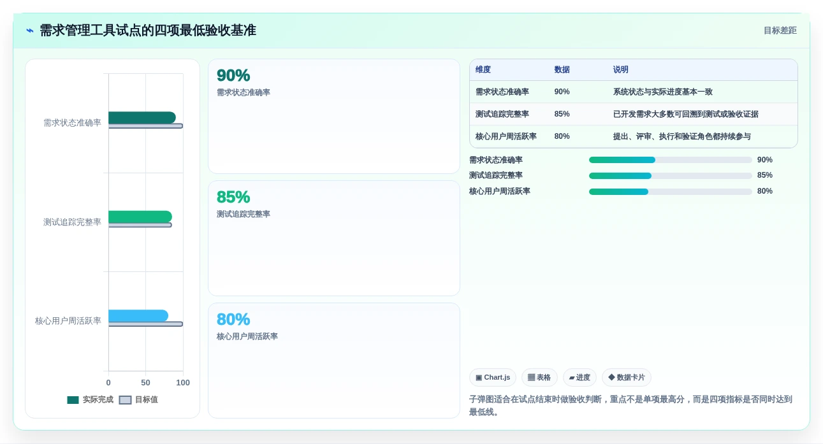Open the 85% 测试追踪完整率 data card

coord(334,238)
